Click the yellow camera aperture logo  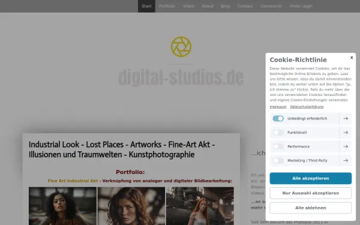pyautogui.click(x=181, y=47)
